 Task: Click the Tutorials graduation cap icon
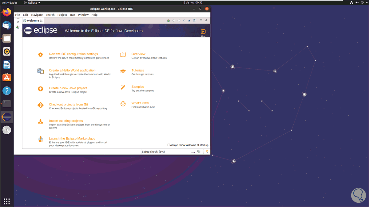click(123, 71)
